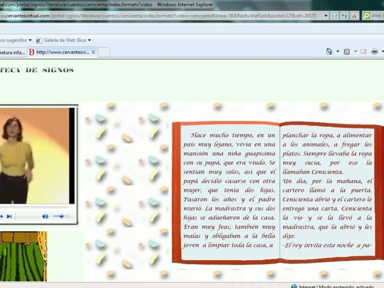The height and width of the screenshot is (288, 384).
Task: Open the Home button dropdown arrow
Action: pyautogui.click(x=338, y=52)
